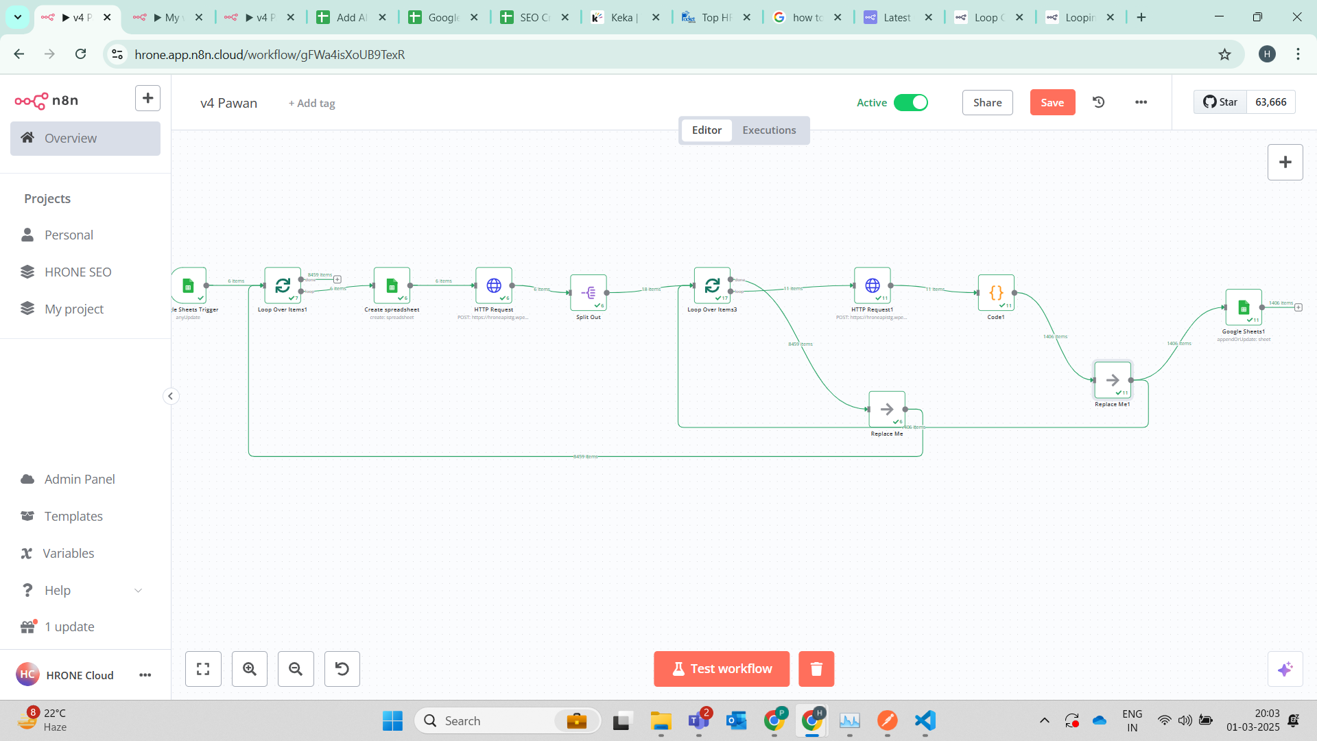Open Templates in the sidebar
Viewport: 1317px width, 741px height.
[73, 516]
